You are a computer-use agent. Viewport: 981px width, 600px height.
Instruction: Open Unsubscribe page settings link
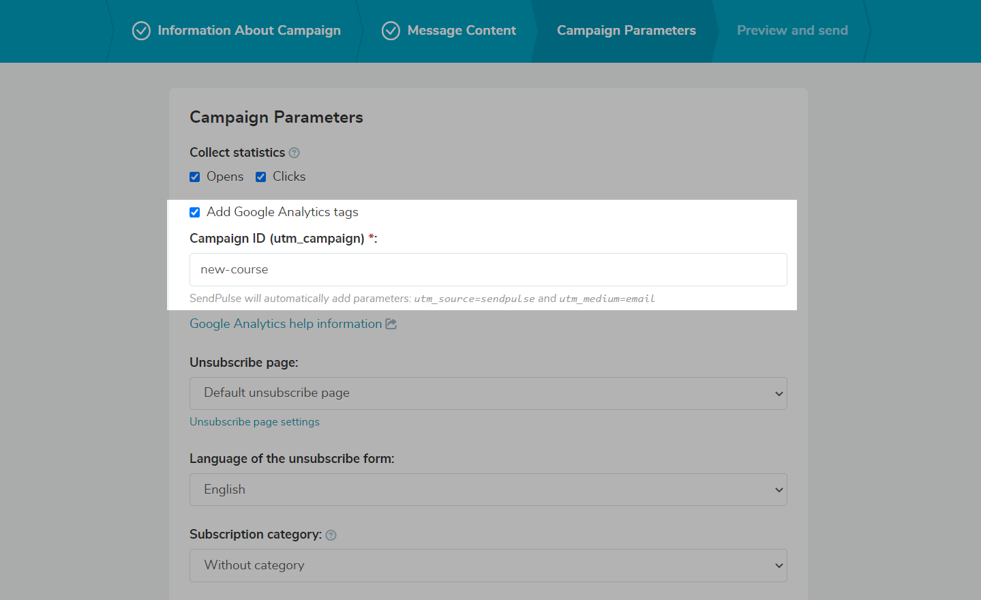(x=254, y=422)
